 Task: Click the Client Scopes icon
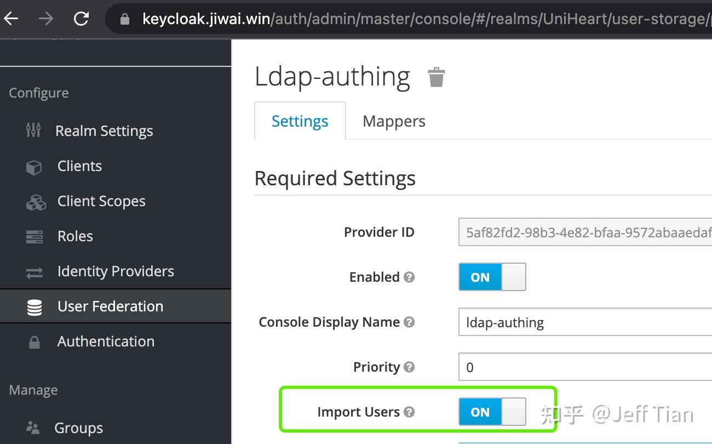[x=35, y=201]
